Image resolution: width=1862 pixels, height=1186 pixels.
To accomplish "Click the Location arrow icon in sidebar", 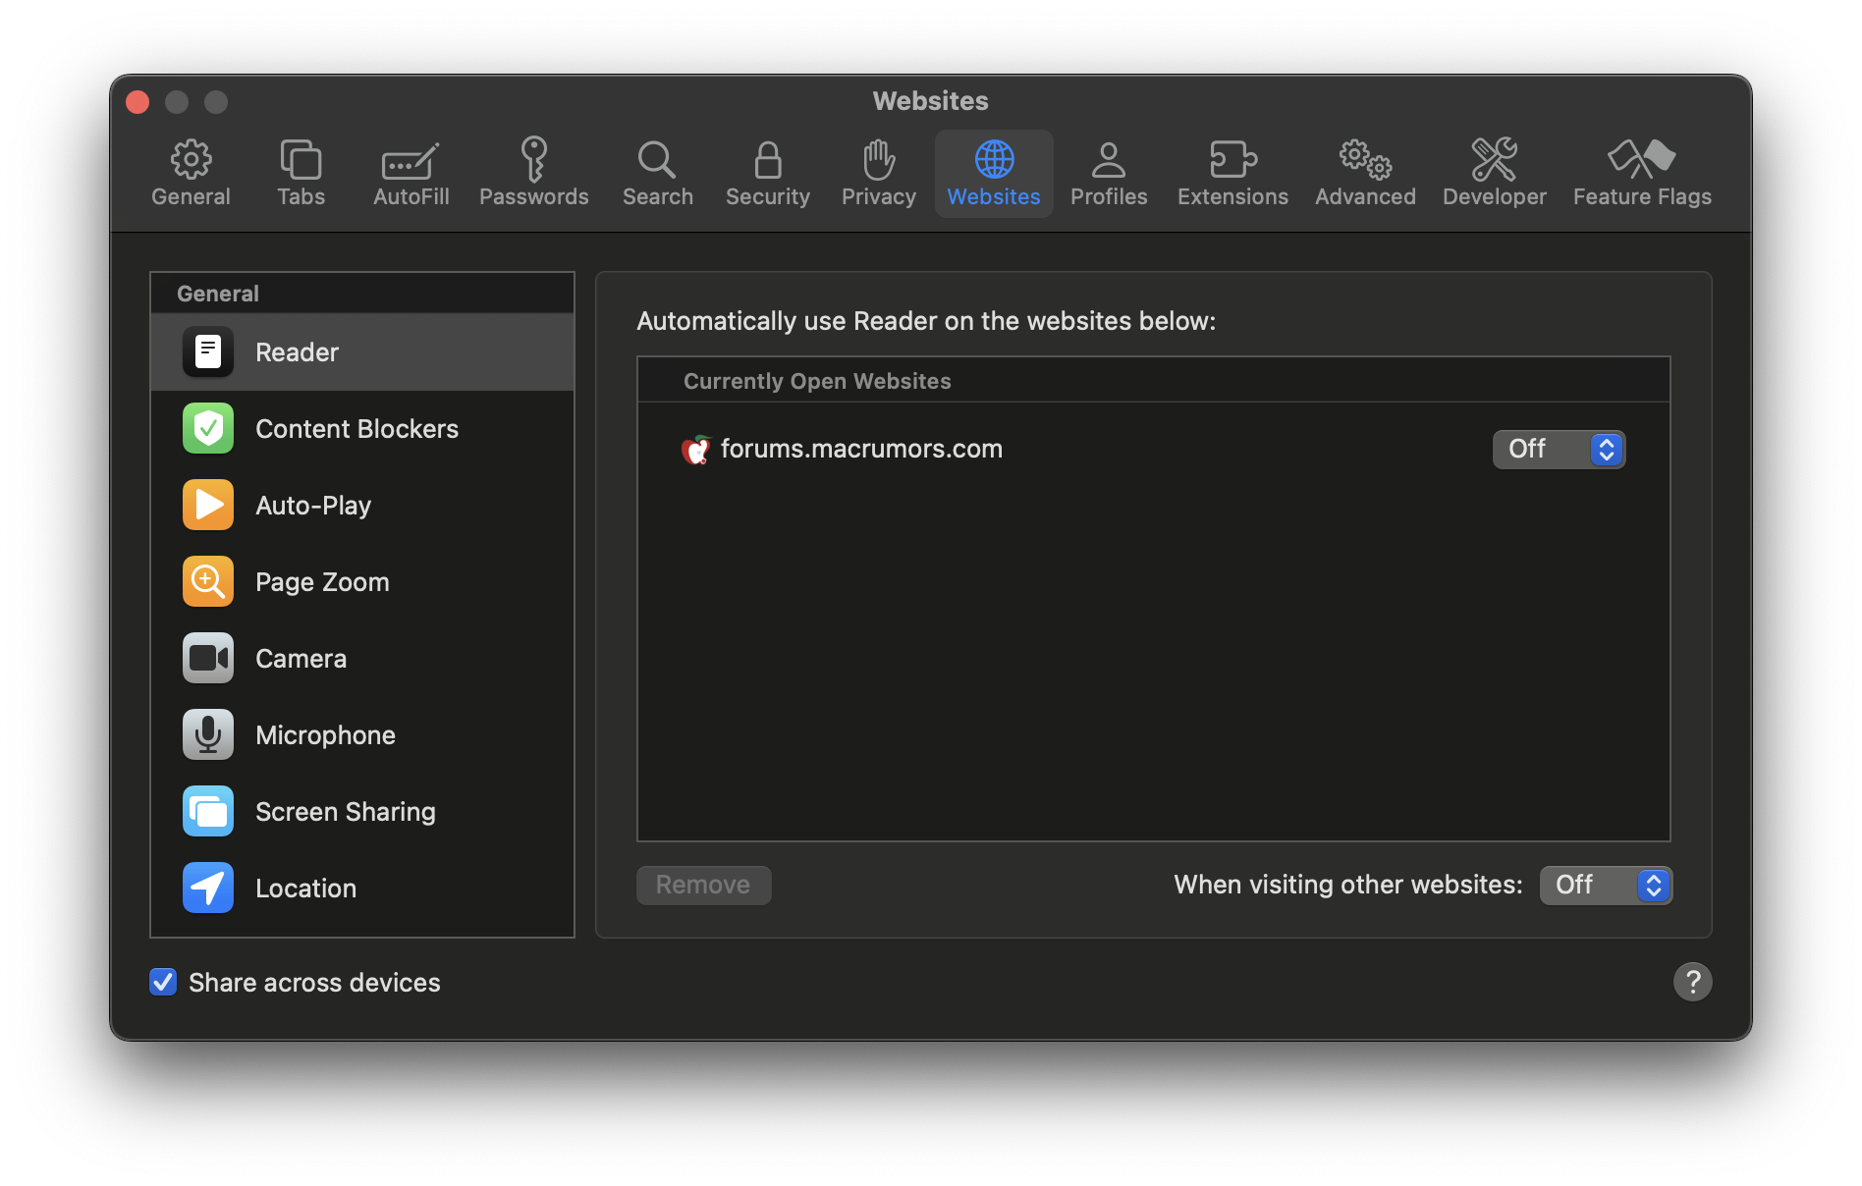I will point(208,888).
